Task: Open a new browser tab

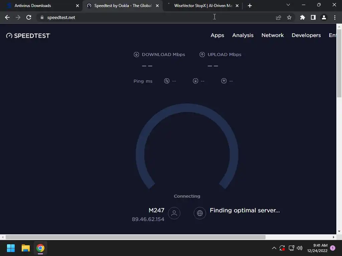Action: [250, 6]
